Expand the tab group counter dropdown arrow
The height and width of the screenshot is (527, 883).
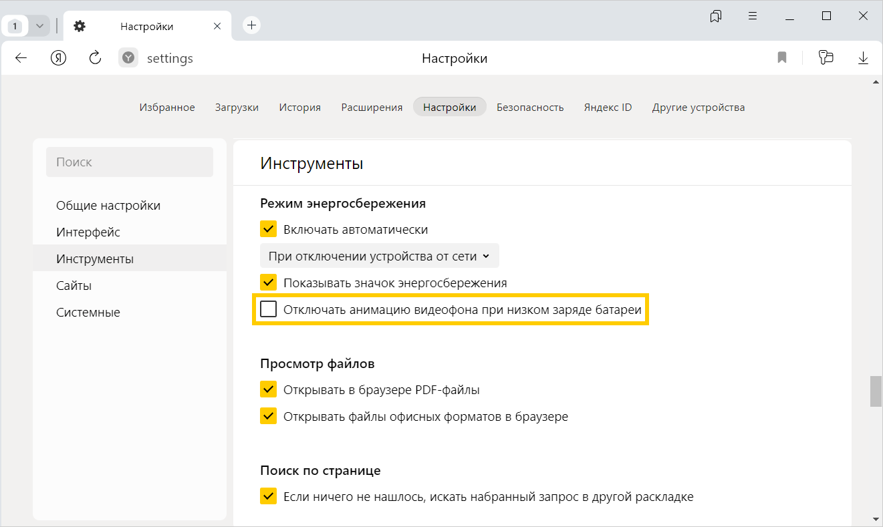(x=39, y=26)
